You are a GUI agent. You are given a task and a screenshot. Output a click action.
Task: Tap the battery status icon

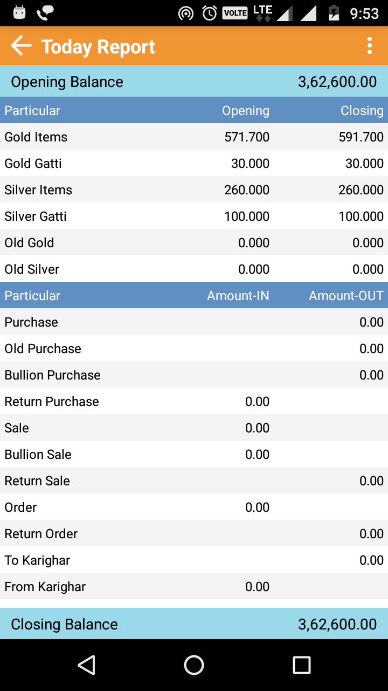pyautogui.click(x=334, y=13)
